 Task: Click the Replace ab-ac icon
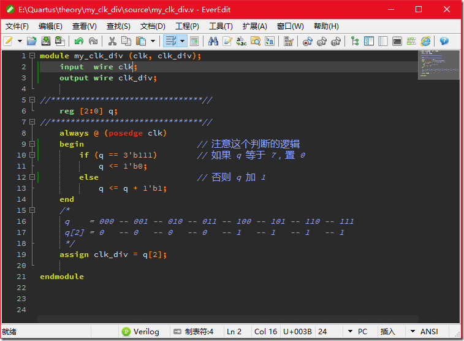click(242, 41)
